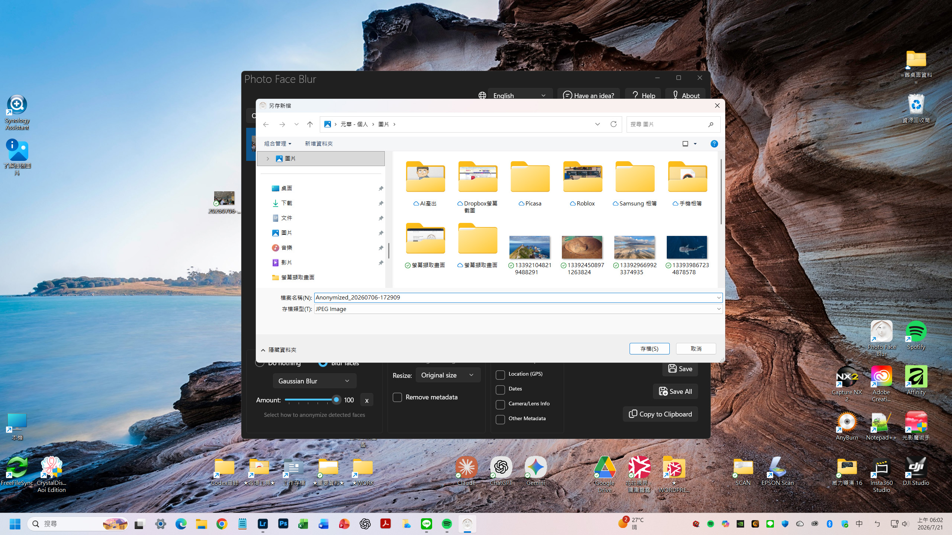
Task: Click the 搜尋 圖片 search box
Action: tap(673, 124)
